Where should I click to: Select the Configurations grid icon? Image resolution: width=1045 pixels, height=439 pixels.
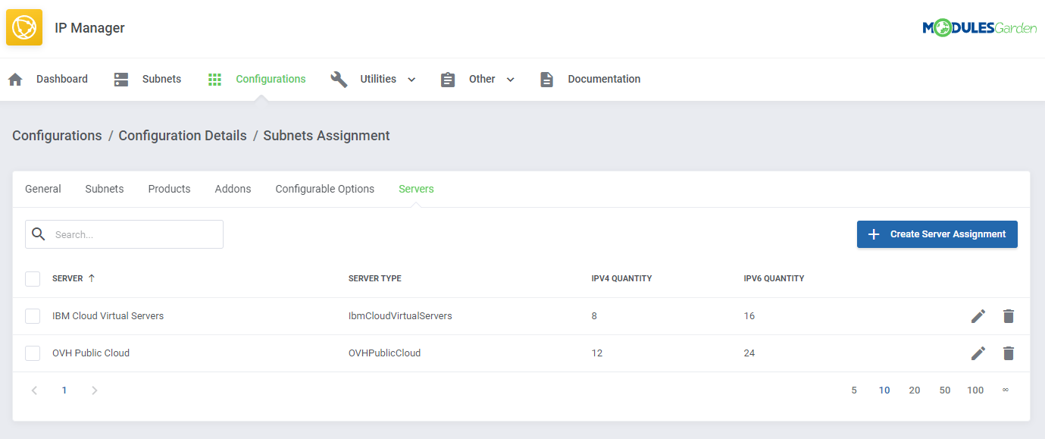coord(214,78)
